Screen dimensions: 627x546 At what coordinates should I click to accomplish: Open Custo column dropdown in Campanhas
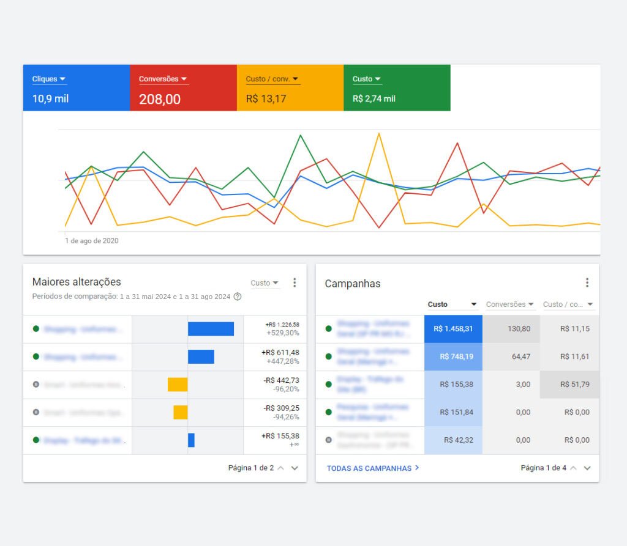click(452, 304)
